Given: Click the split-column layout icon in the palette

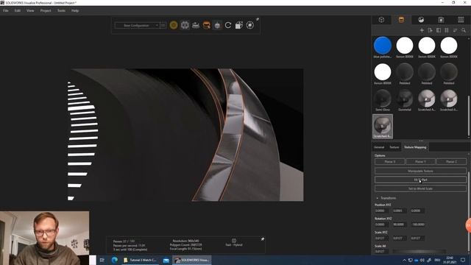Looking at the screenshot, I should (447, 30).
